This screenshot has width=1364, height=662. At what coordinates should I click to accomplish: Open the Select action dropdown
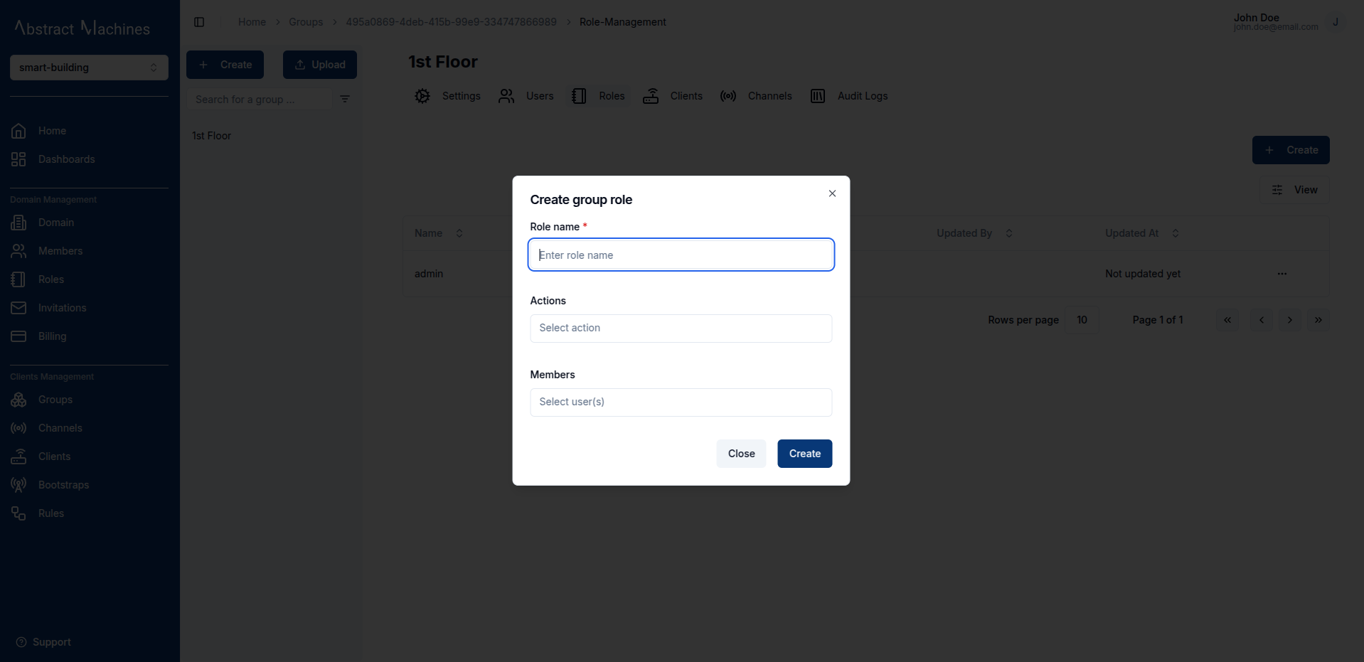pyautogui.click(x=681, y=328)
